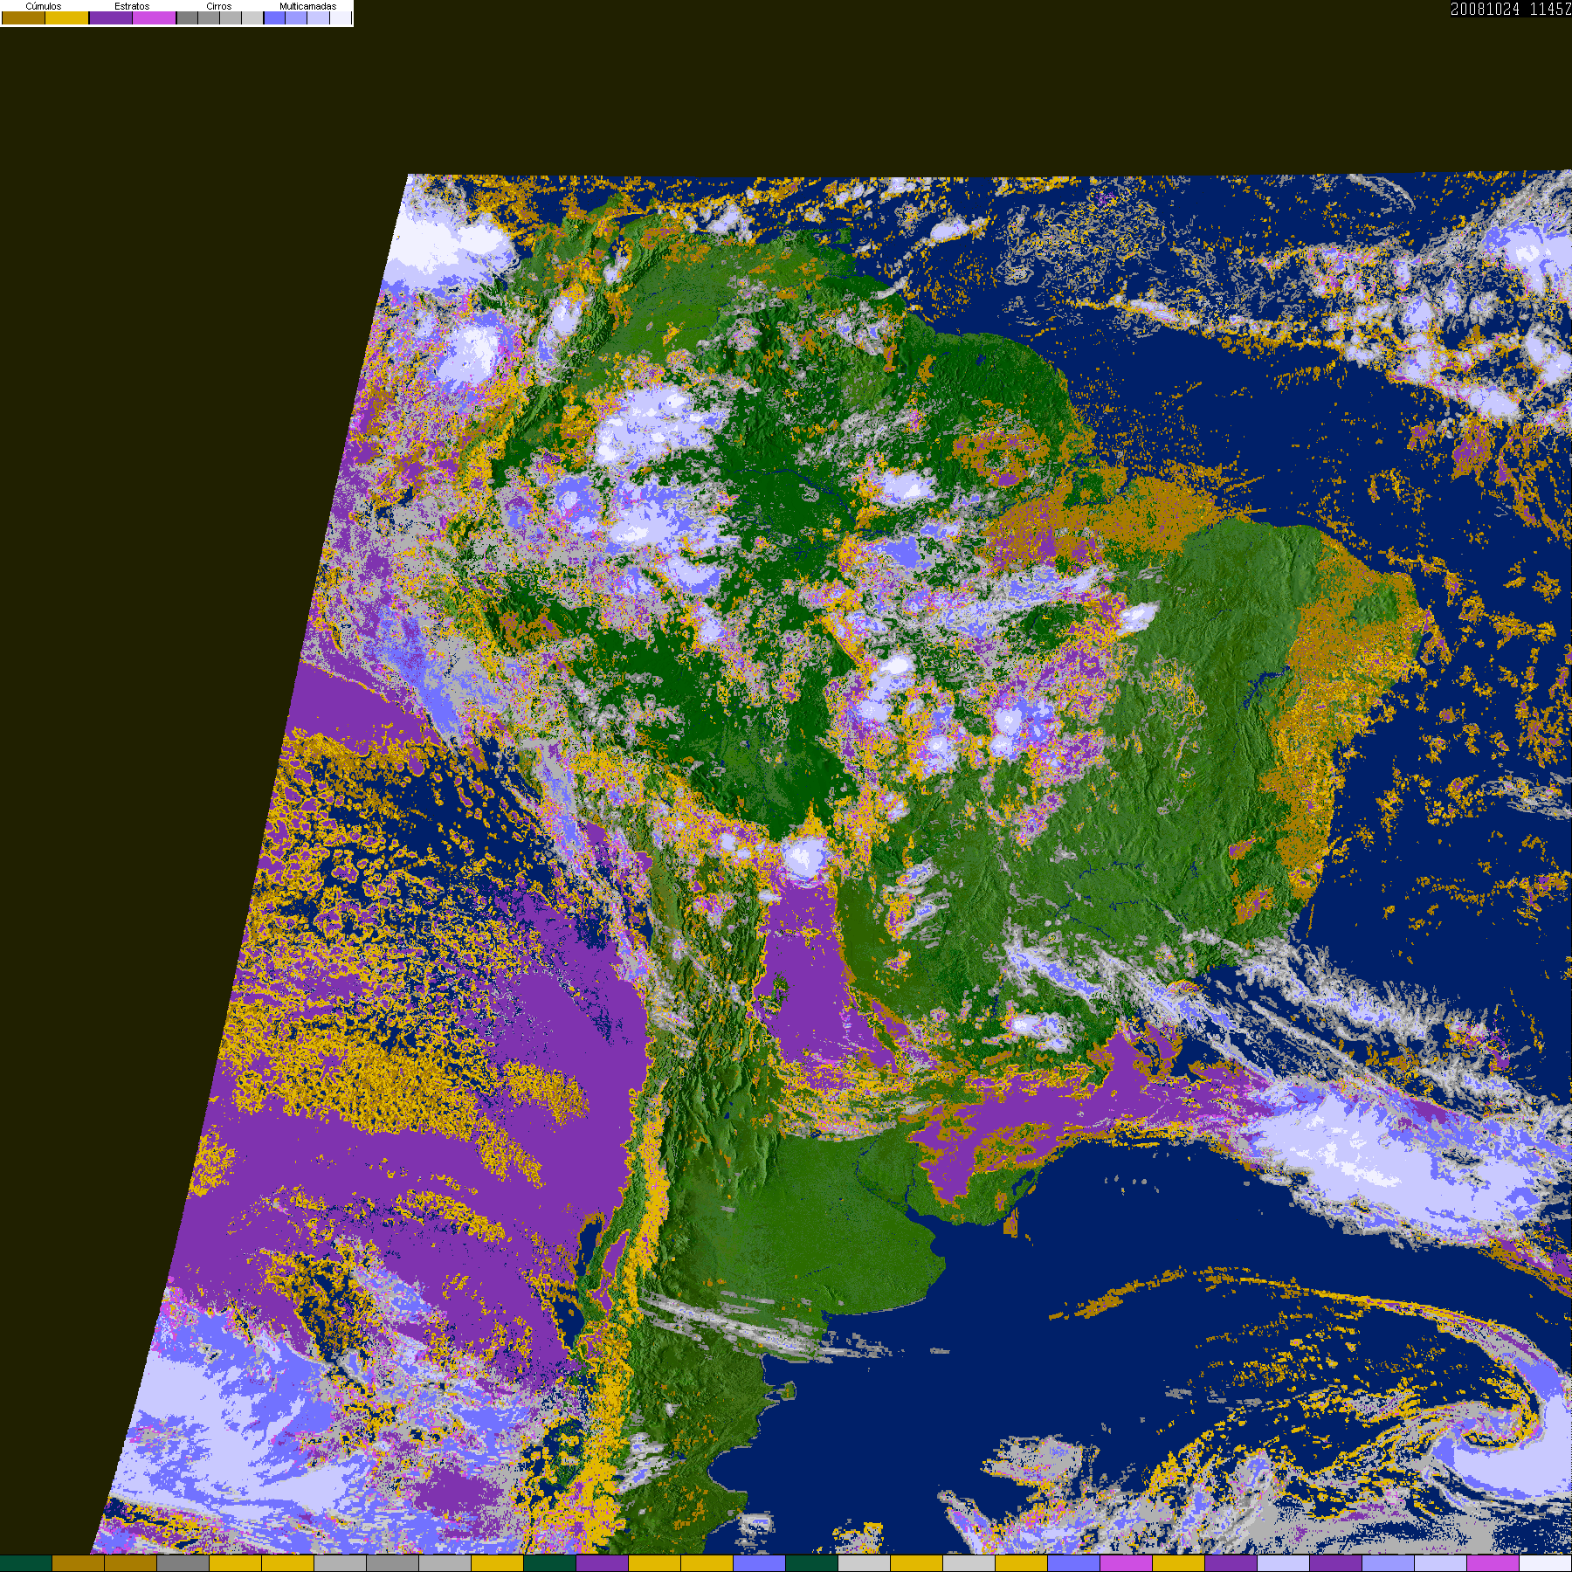This screenshot has width=1572, height=1572.
Task: Click the dark ochre Cúmulos legend swatch
Action: click(24, 17)
